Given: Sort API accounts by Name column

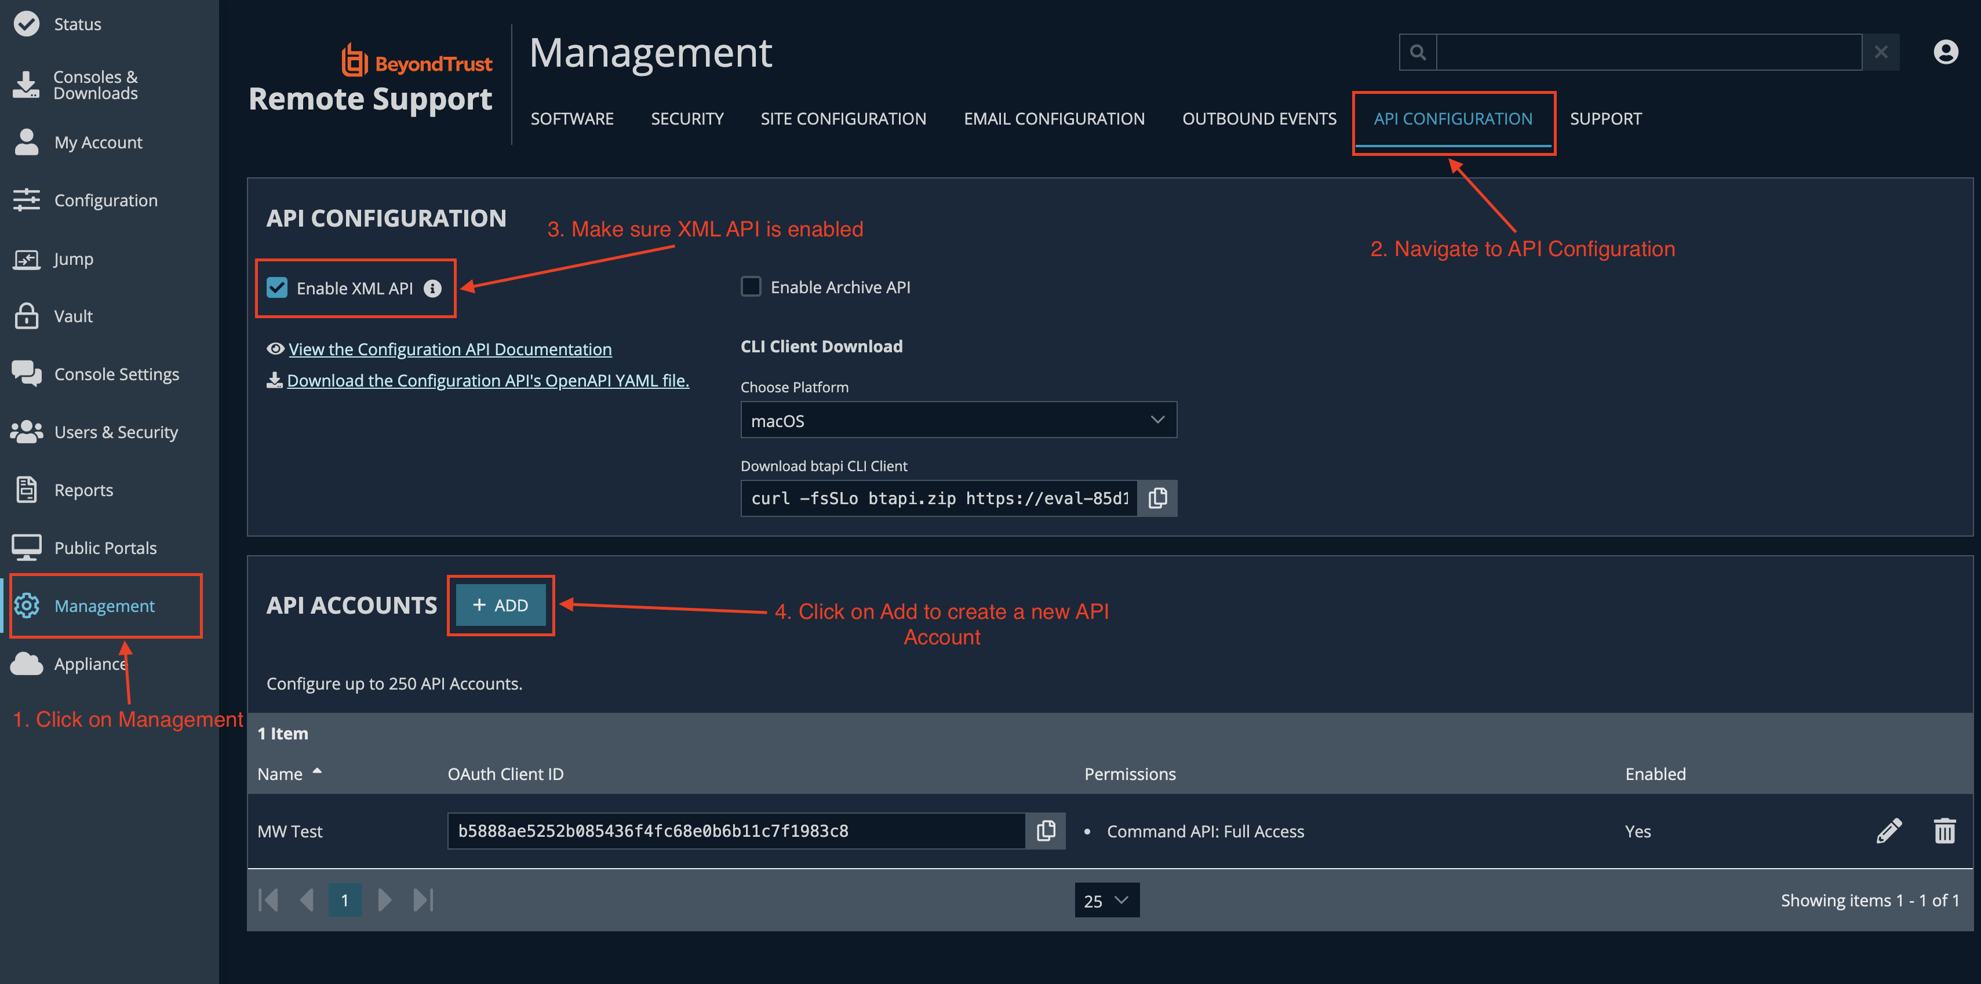Looking at the screenshot, I should pos(289,774).
